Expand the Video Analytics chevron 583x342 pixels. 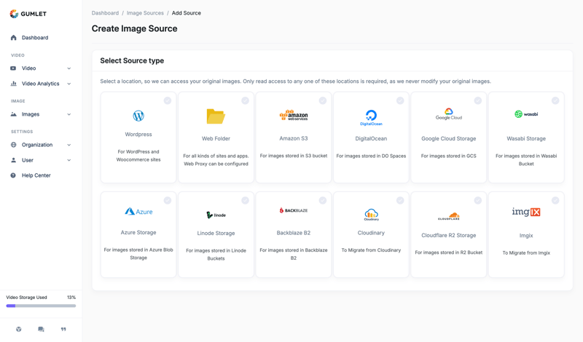point(69,84)
